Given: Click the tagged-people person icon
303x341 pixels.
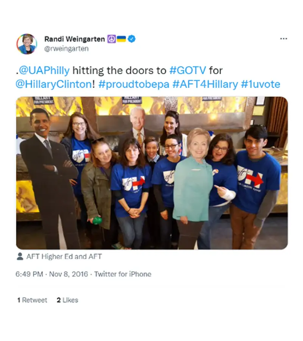Looking at the screenshot, I should point(20,256).
